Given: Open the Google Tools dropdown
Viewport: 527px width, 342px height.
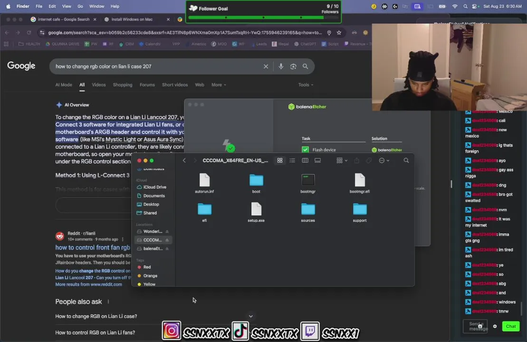Looking at the screenshot, I should click(306, 85).
